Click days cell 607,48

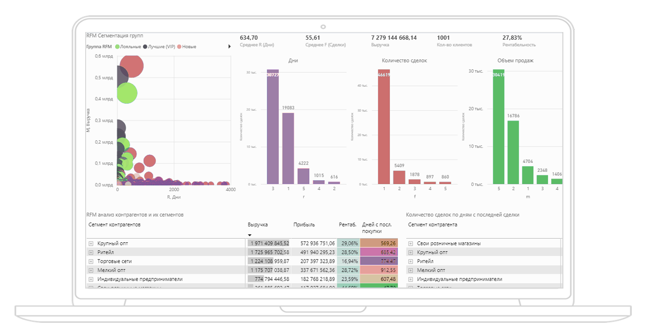pos(379,279)
